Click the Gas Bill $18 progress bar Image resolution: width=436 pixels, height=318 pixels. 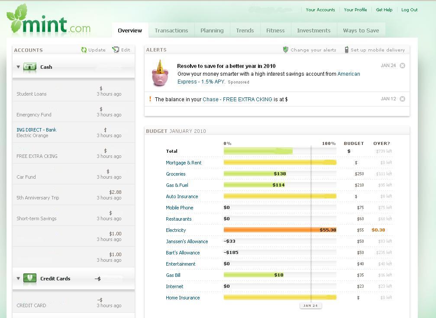(254, 275)
